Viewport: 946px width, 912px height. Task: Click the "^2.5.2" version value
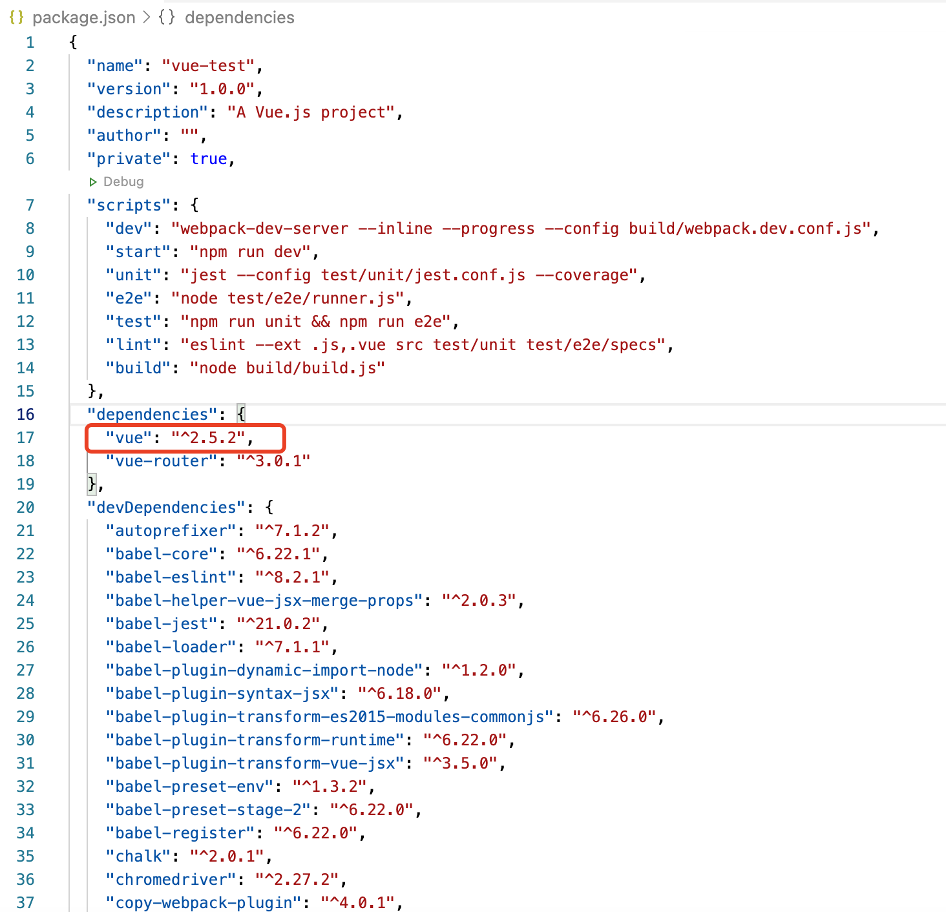[x=208, y=438]
